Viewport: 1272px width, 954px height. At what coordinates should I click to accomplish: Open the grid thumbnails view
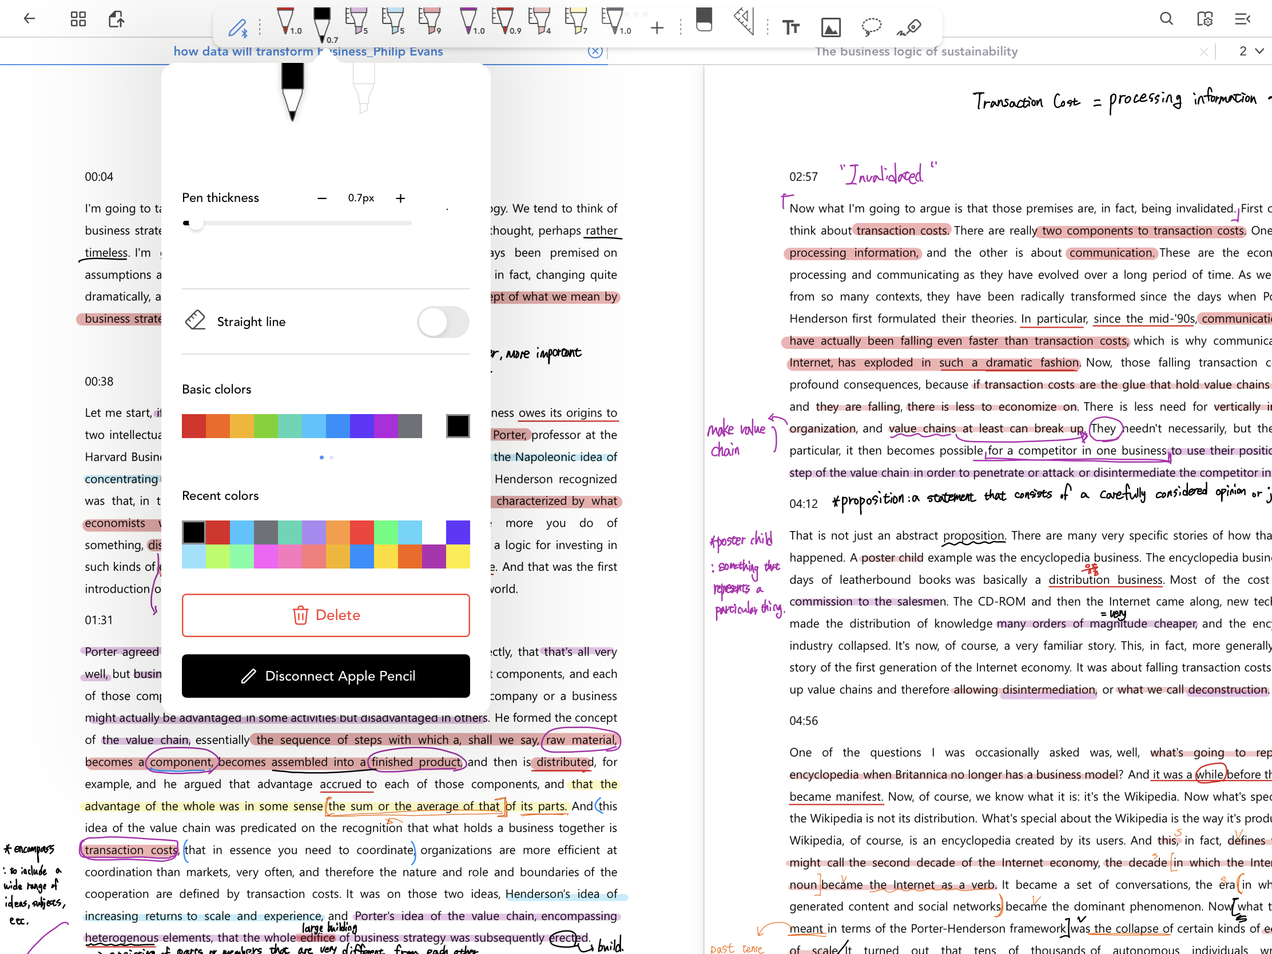[78, 19]
